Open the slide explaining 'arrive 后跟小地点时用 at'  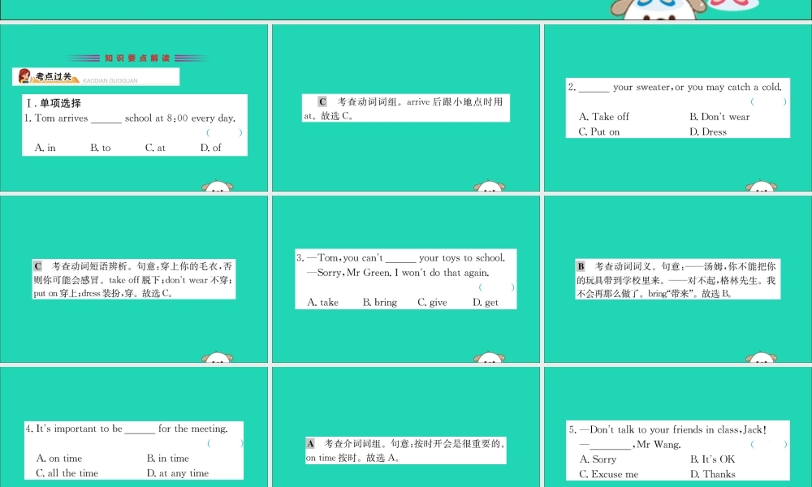coord(406,108)
